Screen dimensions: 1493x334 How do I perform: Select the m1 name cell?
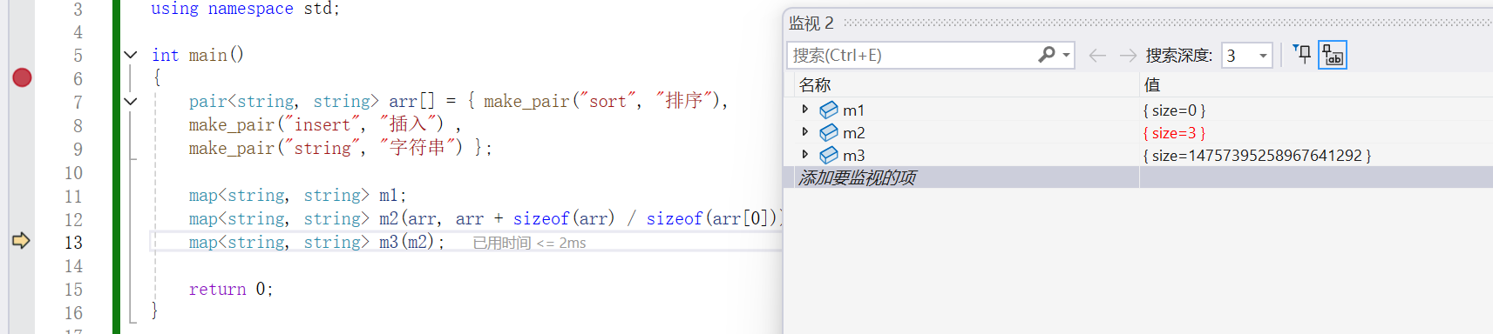(x=853, y=110)
